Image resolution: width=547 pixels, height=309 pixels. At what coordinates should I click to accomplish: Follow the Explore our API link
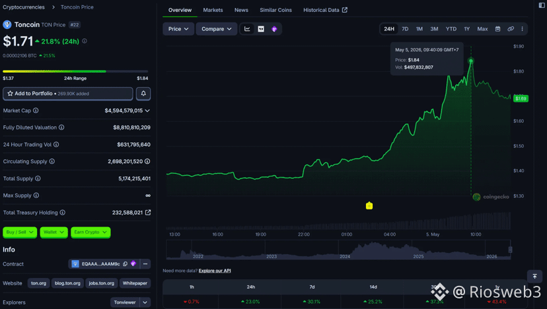[x=215, y=271]
